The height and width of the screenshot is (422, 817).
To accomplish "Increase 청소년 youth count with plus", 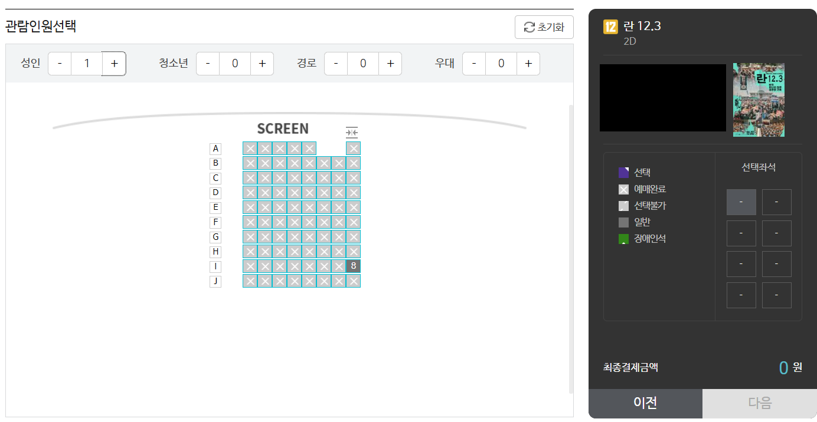I will pos(262,64).
